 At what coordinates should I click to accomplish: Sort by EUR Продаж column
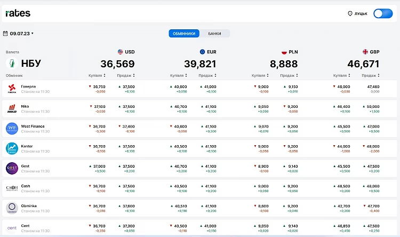(207, 75)
